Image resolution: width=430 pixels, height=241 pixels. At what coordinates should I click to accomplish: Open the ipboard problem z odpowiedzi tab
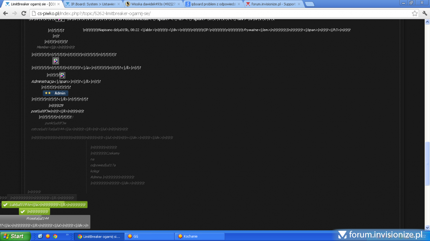(213, 4)
